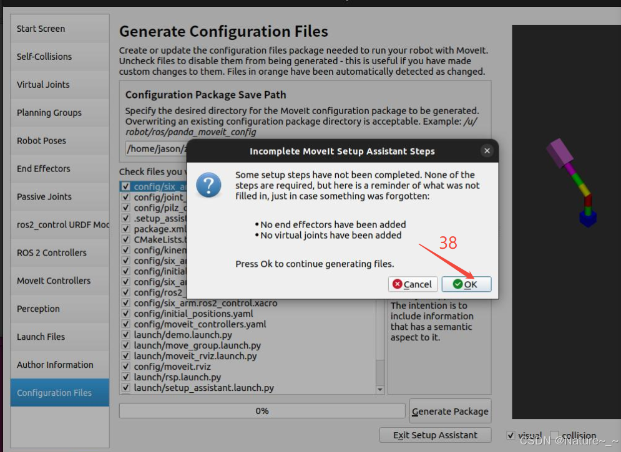Image resolution: width=621 pixels, height=452 pixels.
Task: Uncheck the config/pilz file checkbox
Action: [x=126, y=208]
